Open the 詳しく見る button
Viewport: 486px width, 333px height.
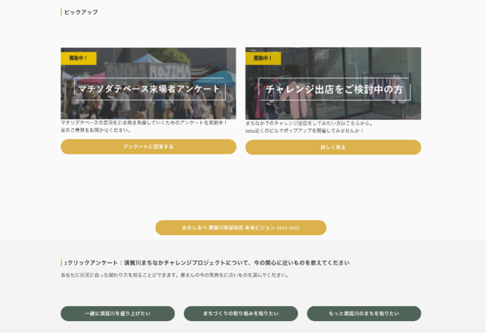(x=333, y=148)
